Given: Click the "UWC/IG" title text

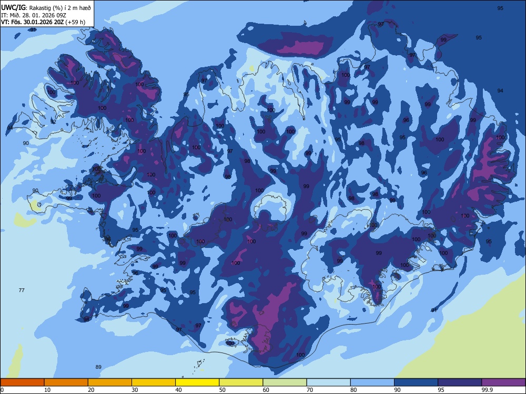Looking at the screenshot, I should pyautogui.click(x=13, y=8).
